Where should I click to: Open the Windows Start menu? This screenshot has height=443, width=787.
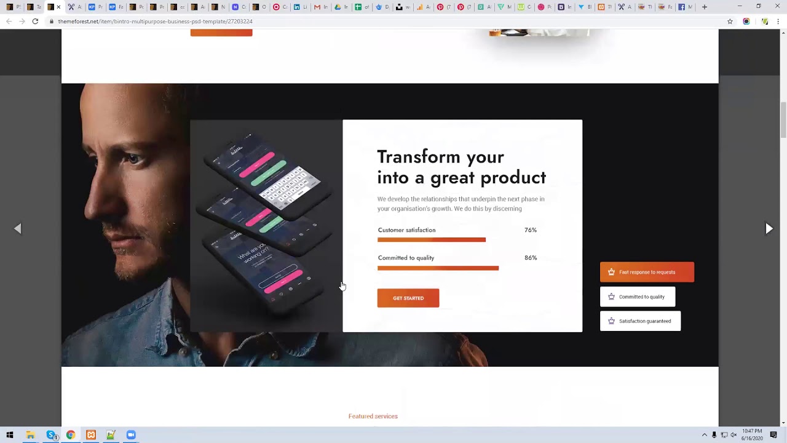point(10,435)
